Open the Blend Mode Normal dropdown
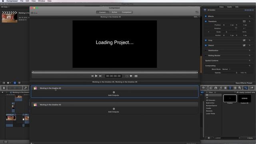 [x=226, y=69]
